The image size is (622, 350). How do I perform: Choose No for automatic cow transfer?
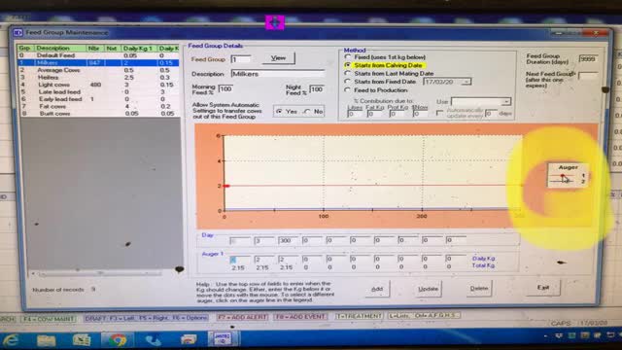pyautogui.click(x=307, y=112)
